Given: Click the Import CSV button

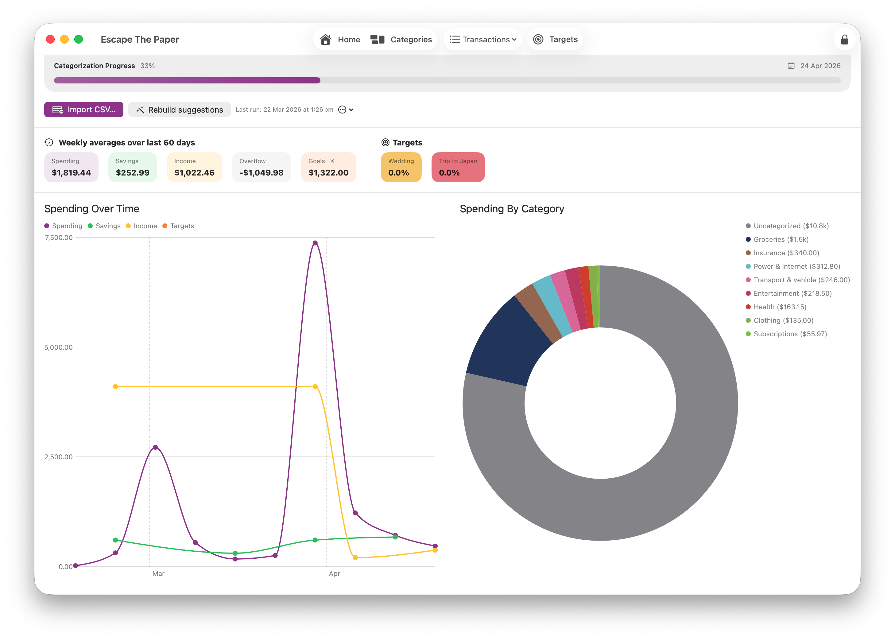Looking at the screenshot, I should point(83,110).
